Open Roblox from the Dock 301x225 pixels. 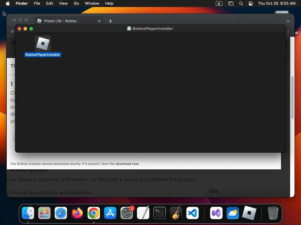point(249,213)
